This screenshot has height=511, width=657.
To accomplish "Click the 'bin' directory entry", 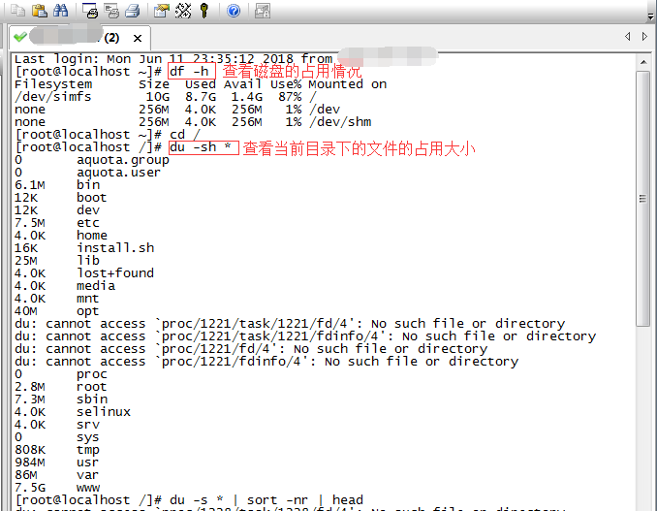I will click(88, 185).
